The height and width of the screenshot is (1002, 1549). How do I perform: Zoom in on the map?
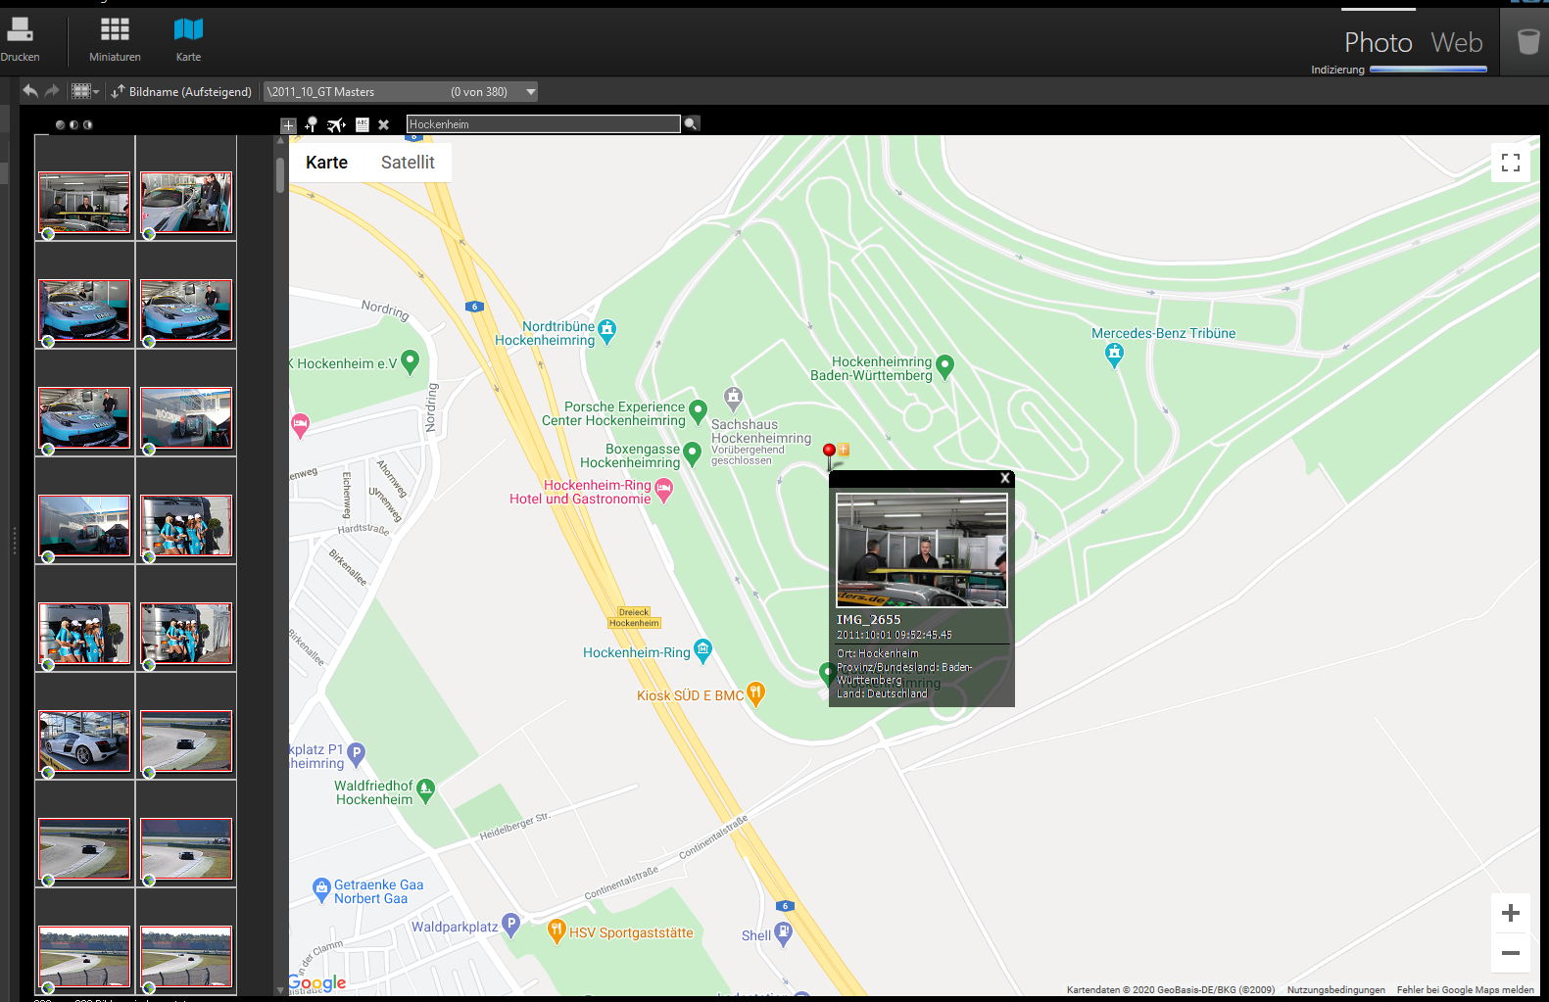tap(1511, 913)
